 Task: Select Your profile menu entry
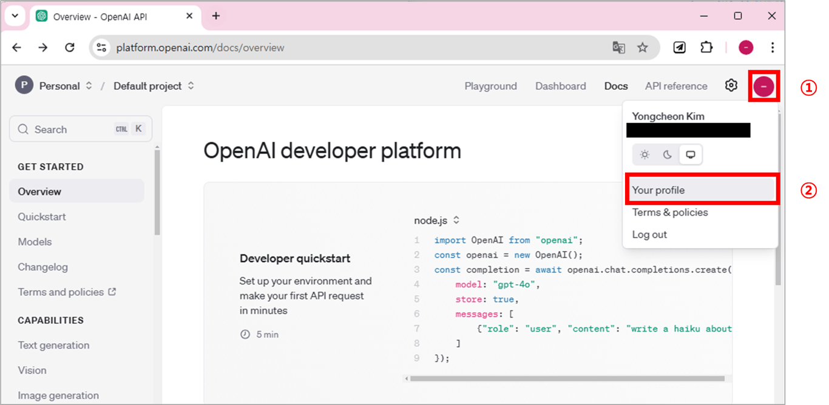click(701, 190)
